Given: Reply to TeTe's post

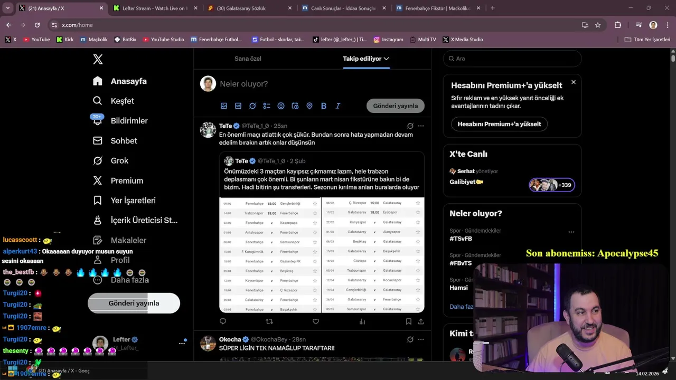Looking at the screenshot, I should pyautogui.click(x=223, y=321).
